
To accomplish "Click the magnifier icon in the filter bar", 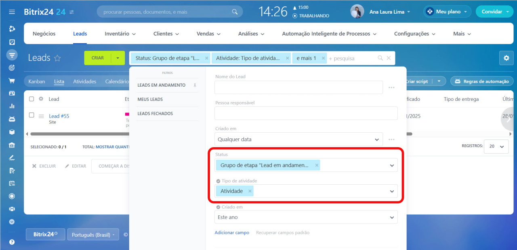I will pyautogui.click(x=380, y=58).
